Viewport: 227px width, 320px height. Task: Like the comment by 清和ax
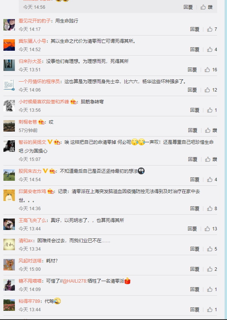coord(212,249)
